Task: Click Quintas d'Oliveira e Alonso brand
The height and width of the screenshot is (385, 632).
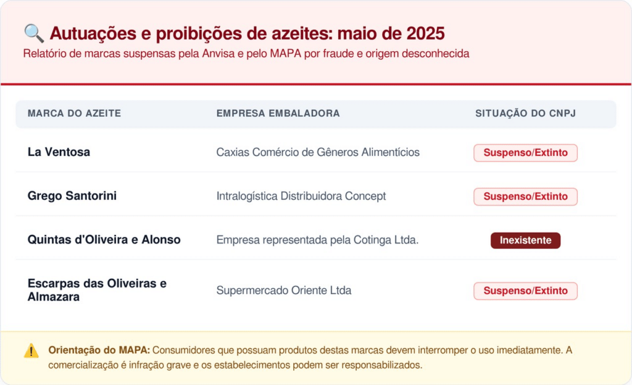Action: point(104,239)
